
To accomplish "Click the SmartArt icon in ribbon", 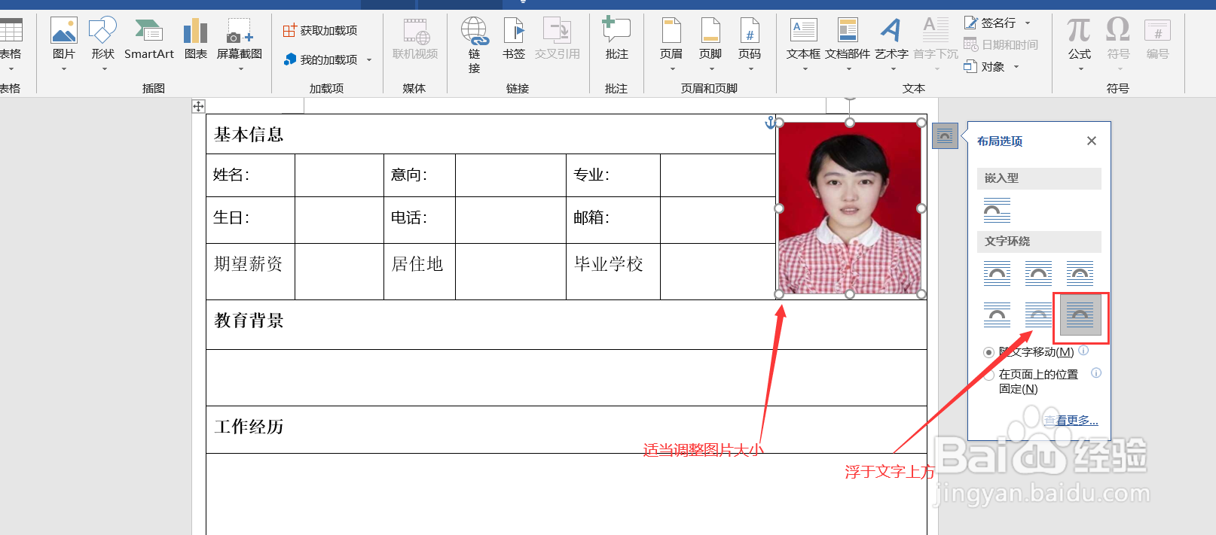I will pyautogui.click(x=149, y=31).
